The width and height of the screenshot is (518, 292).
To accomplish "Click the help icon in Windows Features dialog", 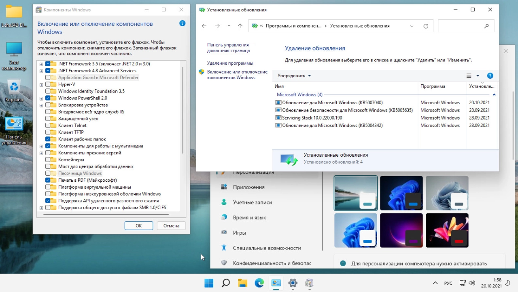I will click(182, 24).
